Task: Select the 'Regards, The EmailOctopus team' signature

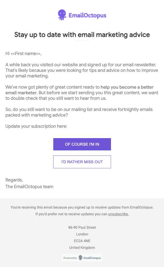Action: (x=29, y=184)
